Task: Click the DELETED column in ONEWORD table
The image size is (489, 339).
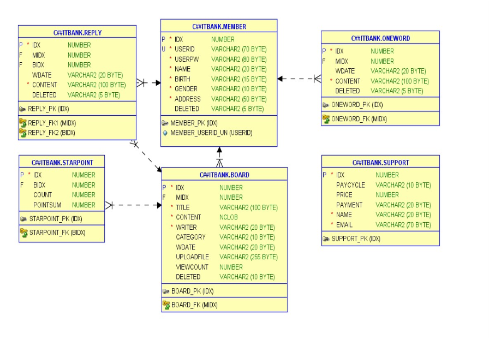Action: click(348, 91)
